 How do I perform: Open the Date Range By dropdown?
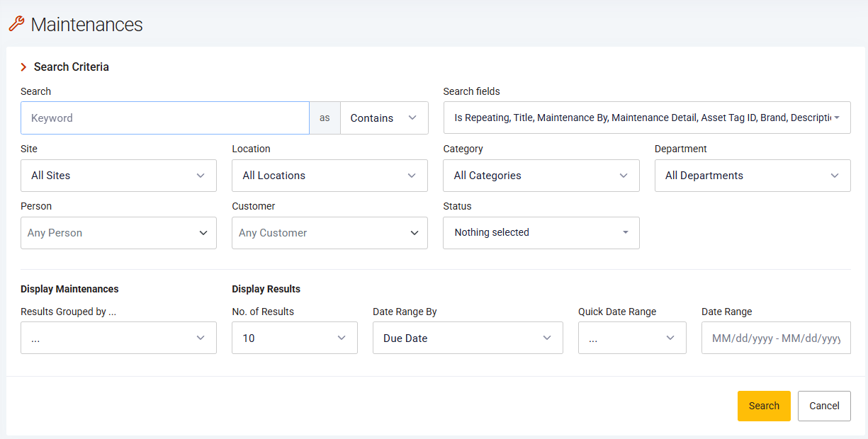468,338
